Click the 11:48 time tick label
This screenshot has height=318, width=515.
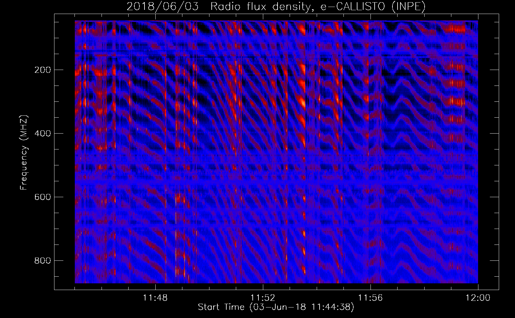coord(155,298)
